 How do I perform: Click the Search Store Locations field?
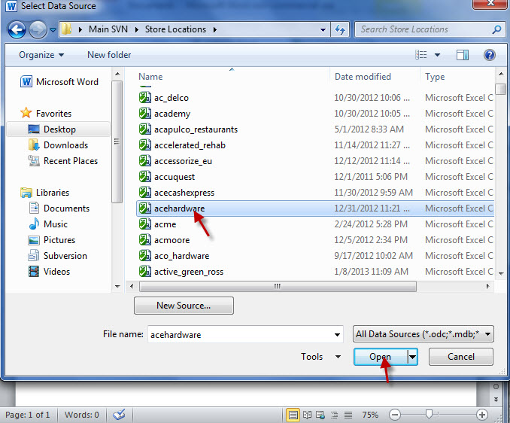(430, 29)
